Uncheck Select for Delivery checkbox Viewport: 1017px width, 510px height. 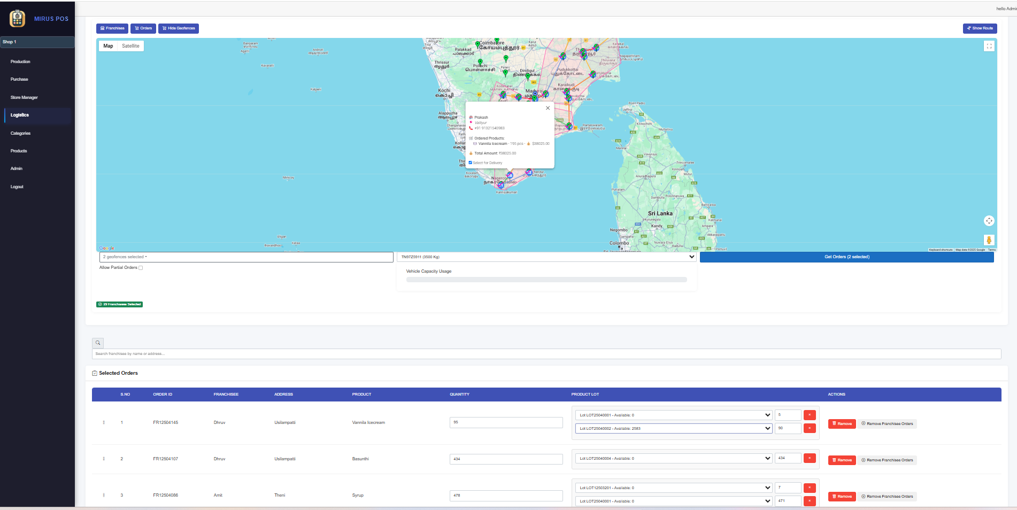tap(471, 163)
